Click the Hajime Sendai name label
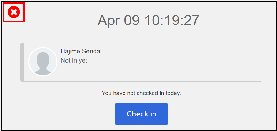The image size is (277, 131). [81, 52]
